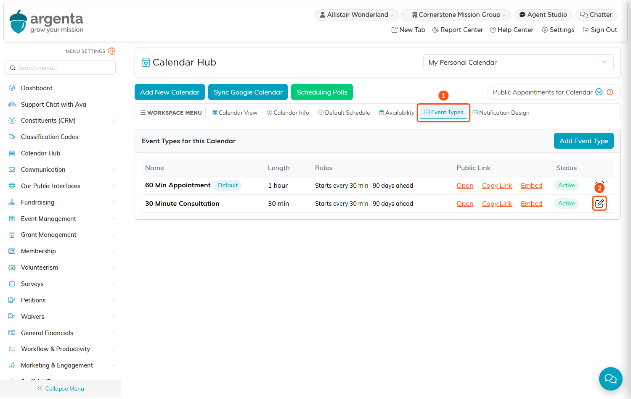Click Collapse Menu at sidebar bottom
The image size is (631, 399).
(61, 388)
